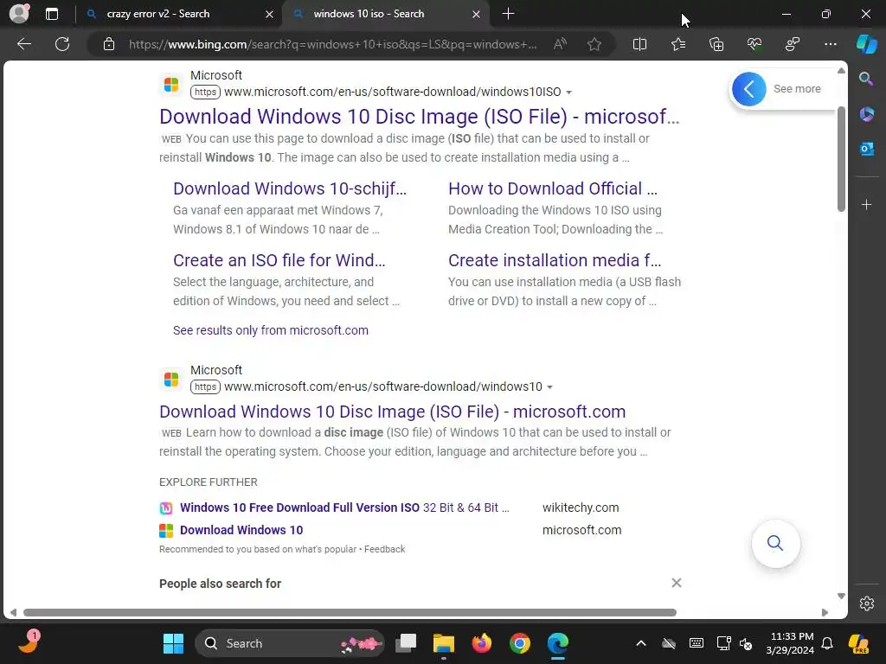Open Create installation media sublink

pos(555,260)
